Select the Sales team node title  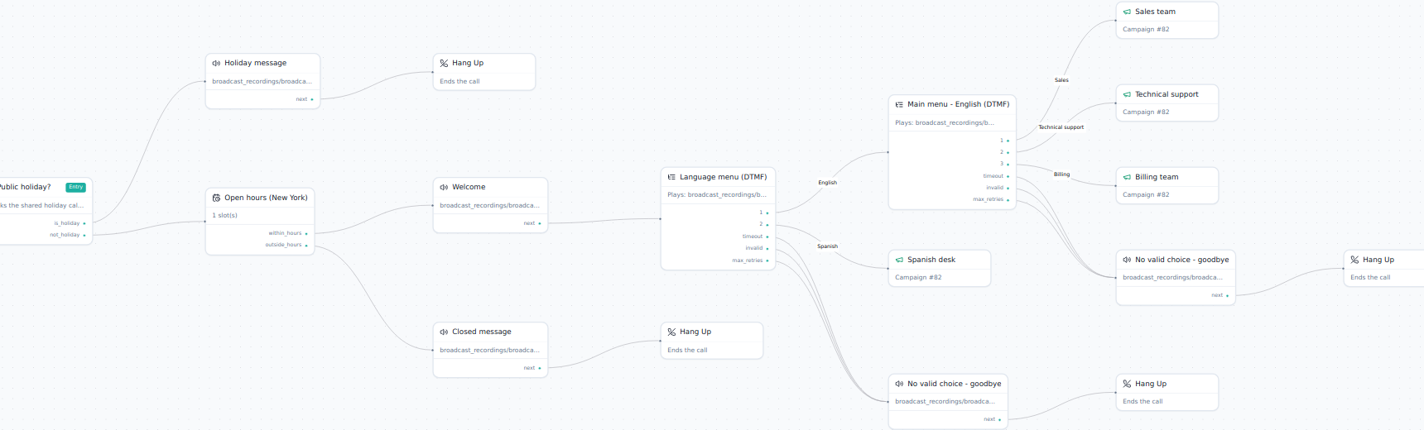pyautogui.click(x=1155, y=12)
